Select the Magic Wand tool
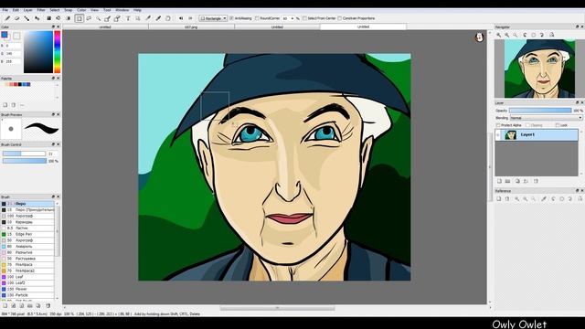The height and width of the screenshot is (329, 585). click(x=98, y=18)
